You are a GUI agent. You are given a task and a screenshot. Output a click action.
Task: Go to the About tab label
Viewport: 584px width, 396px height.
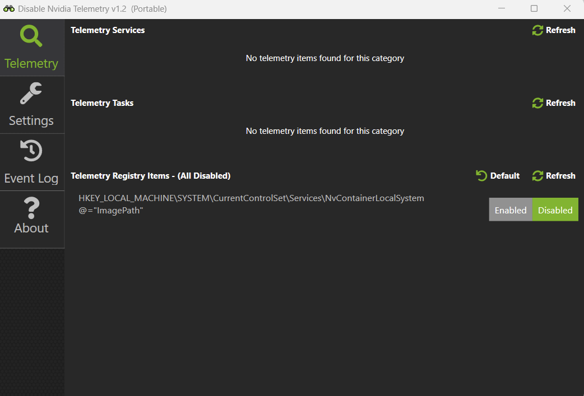tap(31, 228)
